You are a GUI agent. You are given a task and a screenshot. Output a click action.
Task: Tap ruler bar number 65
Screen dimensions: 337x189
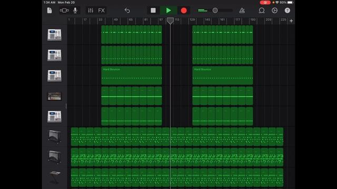[131, 19]
